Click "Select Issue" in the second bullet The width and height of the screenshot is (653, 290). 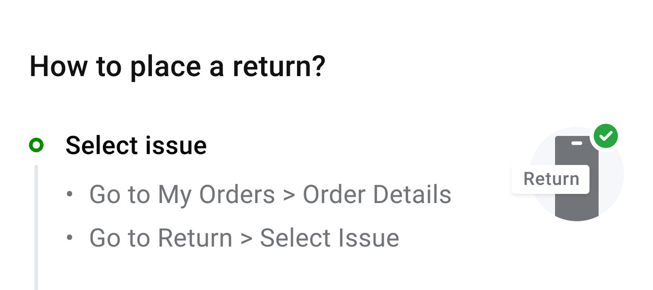pos(329,238)
